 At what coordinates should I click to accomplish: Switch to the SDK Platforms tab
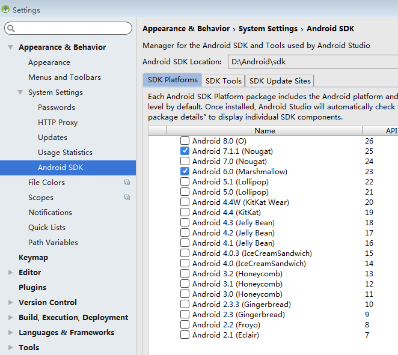pos(173,80)
